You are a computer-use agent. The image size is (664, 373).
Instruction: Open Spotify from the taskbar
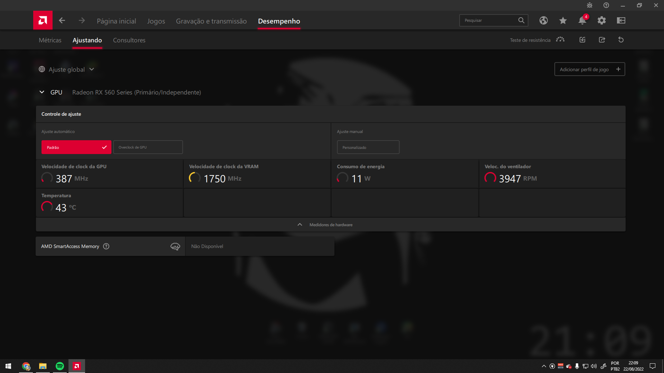click(60, 366)
